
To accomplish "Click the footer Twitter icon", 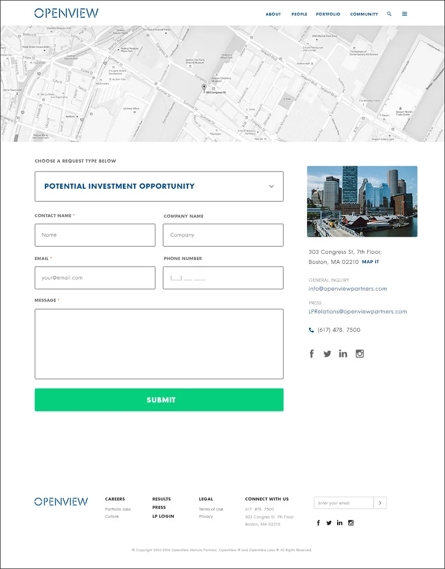I will pos(329,523).
